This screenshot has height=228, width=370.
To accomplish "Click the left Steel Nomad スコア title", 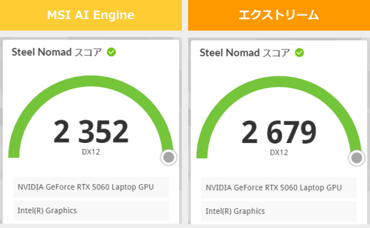I will point(57,52).
